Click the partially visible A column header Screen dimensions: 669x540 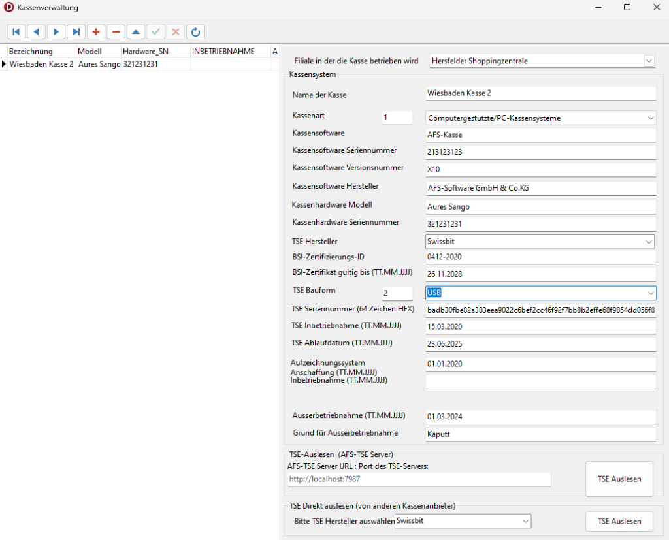point(275,51)
